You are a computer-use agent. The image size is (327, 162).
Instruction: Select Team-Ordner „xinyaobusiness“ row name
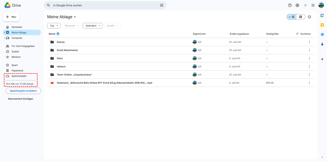[74, 75]
